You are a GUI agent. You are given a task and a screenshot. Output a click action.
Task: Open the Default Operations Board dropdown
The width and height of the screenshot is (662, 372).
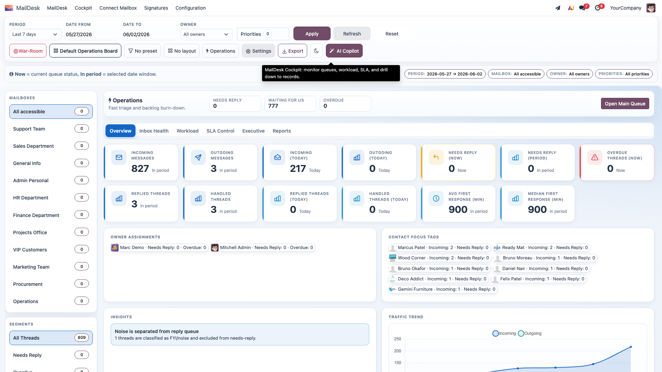click(85, 51)
